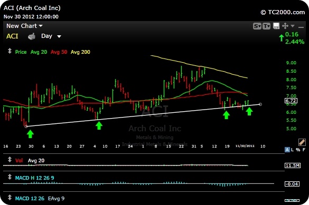Image resolution: width=309 pixels, height=205 pixels.
Task: Click the up-down arrows beside MACD H pane
Action: pyautogui.click(x=10, y=177)
